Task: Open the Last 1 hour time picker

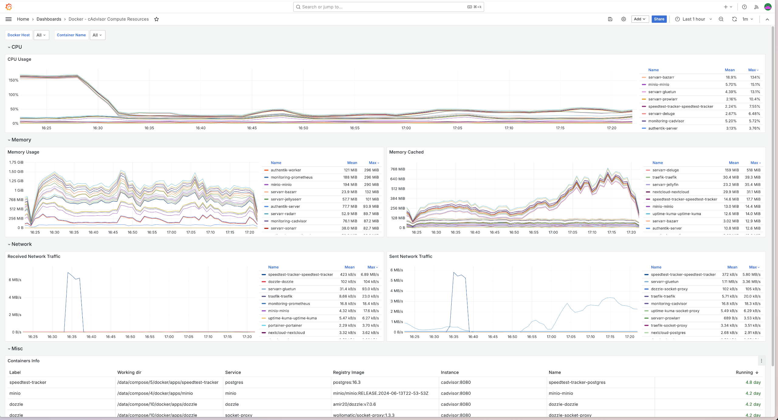Action: click(x=694, y=19)
